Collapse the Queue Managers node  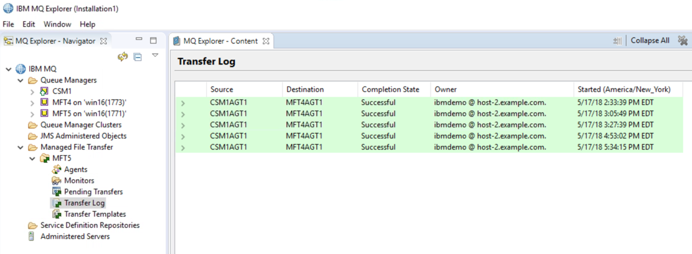20,81
